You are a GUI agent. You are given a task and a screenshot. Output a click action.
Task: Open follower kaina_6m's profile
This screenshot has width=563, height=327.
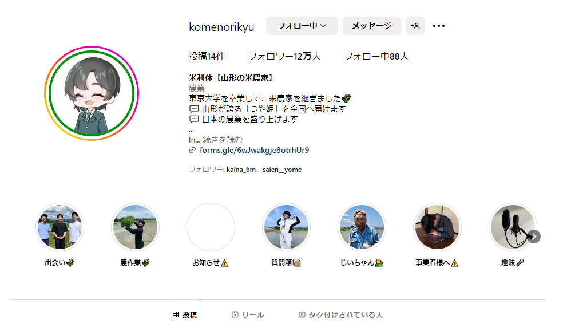pyautogui.click(x=241, y=170)
